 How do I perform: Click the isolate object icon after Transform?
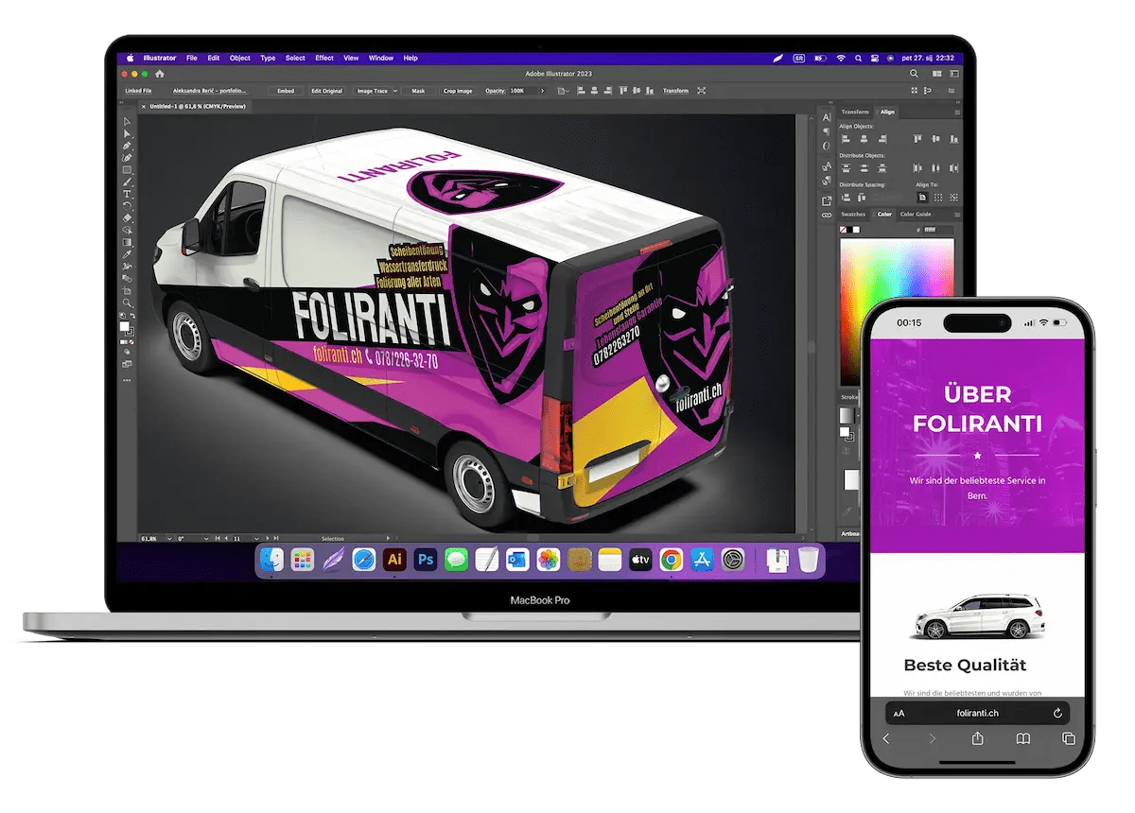(x=701, y=91)
